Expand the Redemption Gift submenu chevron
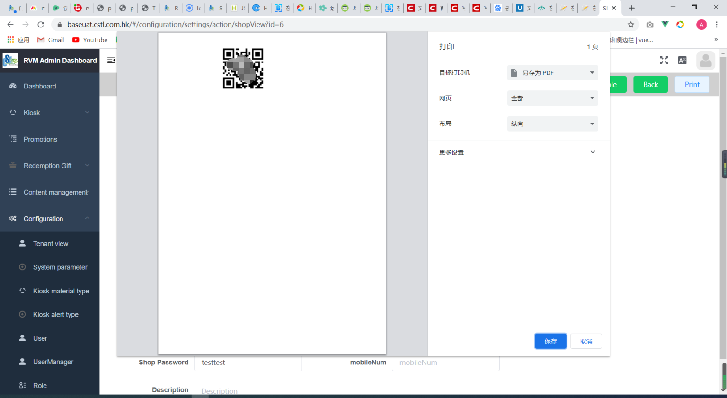This screenshot has width=727, height=398. coord(87,165)
